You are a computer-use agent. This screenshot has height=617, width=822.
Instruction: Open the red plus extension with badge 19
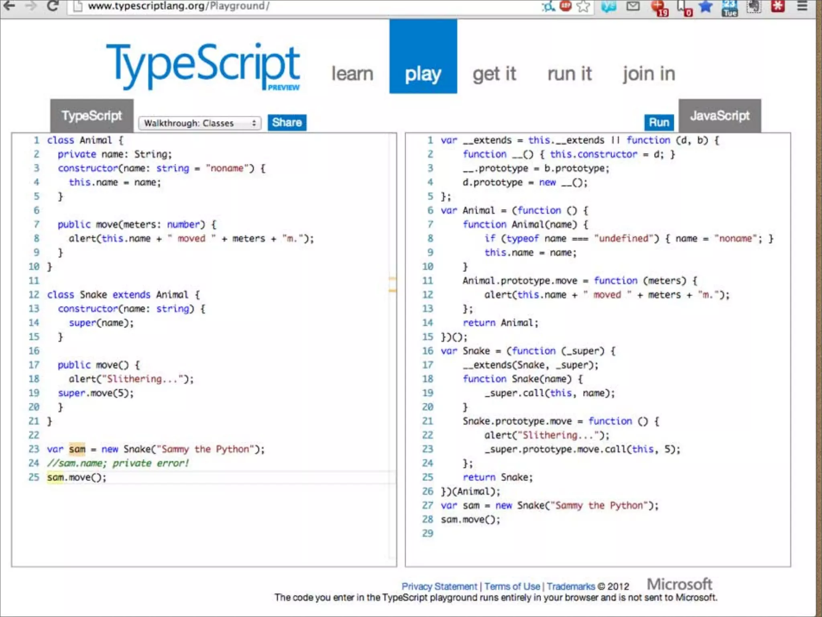659,7
